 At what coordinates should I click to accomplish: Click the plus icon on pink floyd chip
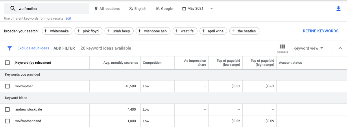[x=78, y=31]
